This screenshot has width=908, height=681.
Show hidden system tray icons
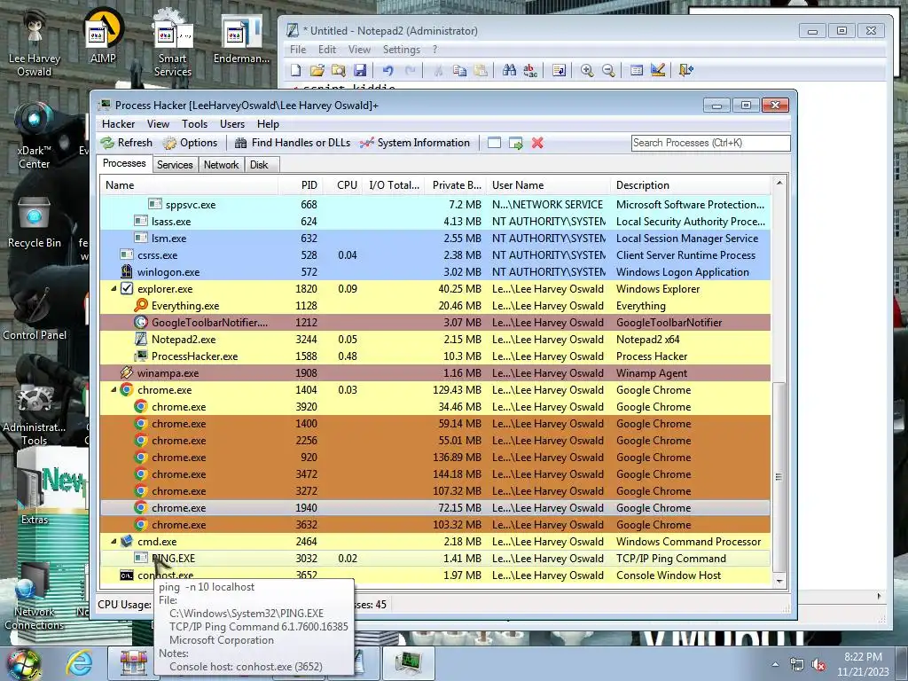(775, 664)
